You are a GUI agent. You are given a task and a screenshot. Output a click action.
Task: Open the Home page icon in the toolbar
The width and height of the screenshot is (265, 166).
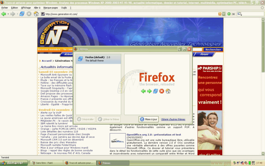36,14
